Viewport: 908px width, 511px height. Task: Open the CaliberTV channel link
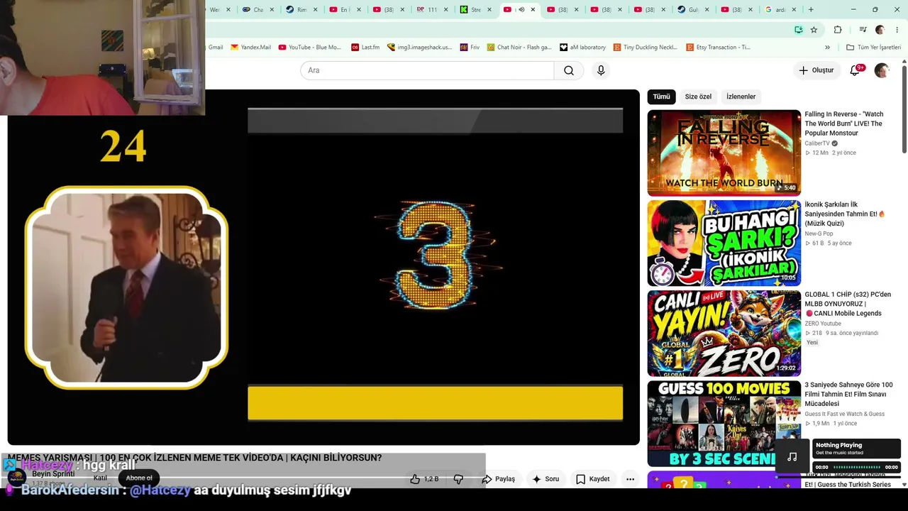817,143
